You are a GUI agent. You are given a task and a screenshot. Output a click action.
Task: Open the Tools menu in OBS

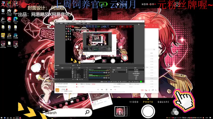84,23
